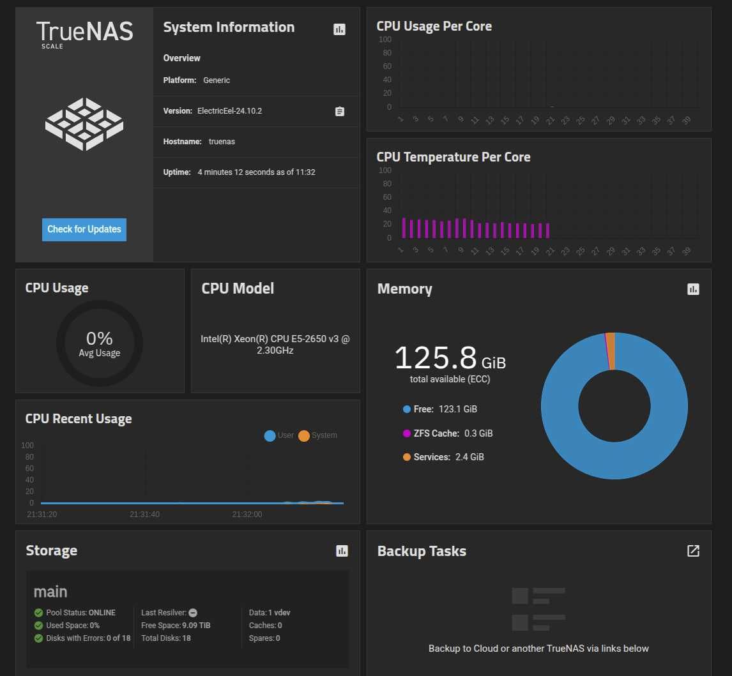Open Memory reports chart icon
Viewport: 732px width, 676px height.
pyautogui.click(x=693, y=289)
